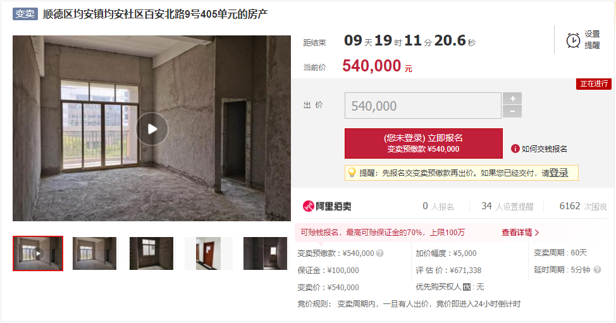
Task: Open 查看详情 details link
Action: tap(520, 233)
